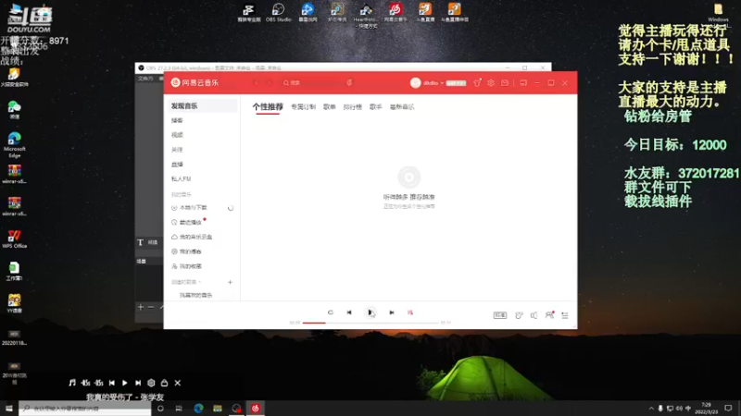
Task: Select the 排行榜 tab
Action: pyautogui.click(x=353, y=107)
